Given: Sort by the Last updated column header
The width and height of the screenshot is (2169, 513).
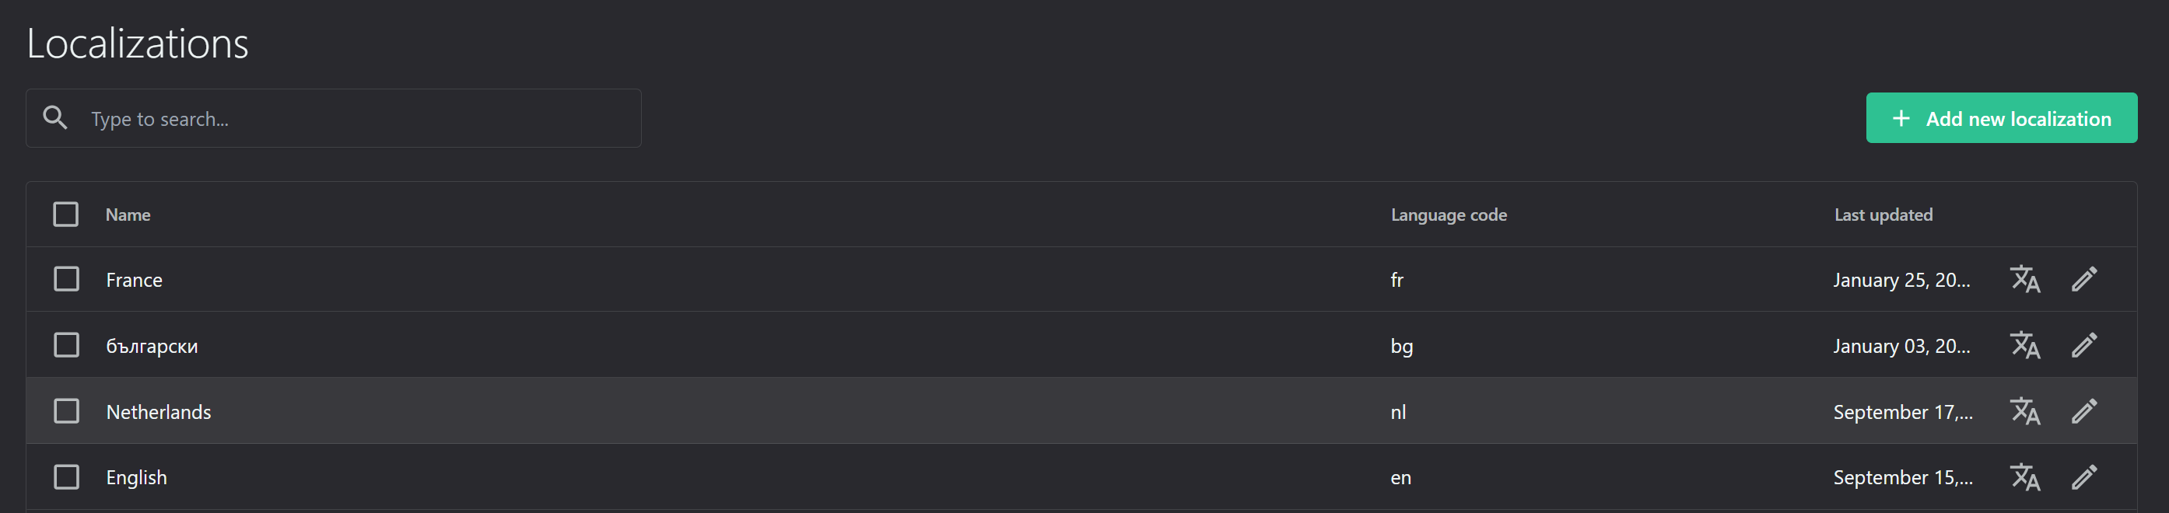Looking at the screenshot, I should pos(1883,215).
